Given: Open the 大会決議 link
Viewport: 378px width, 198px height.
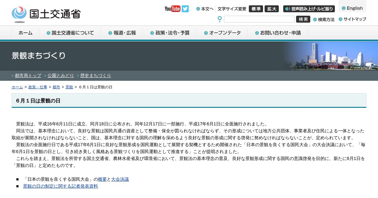Looking at the screenshot, I should click(x=120, y=179).
